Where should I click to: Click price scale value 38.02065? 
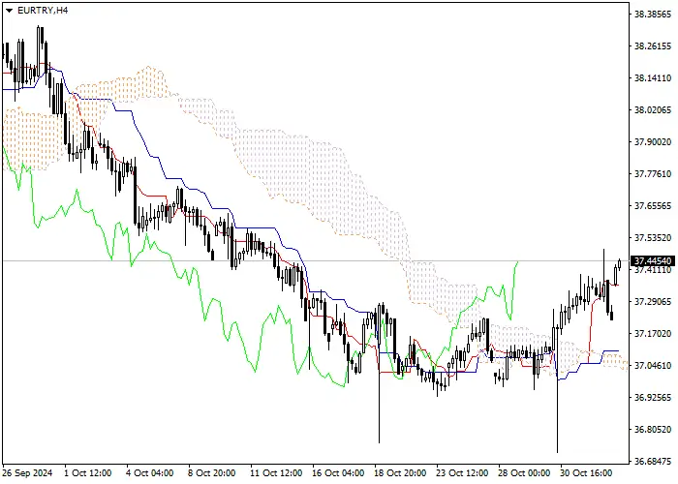coord(653,109)
